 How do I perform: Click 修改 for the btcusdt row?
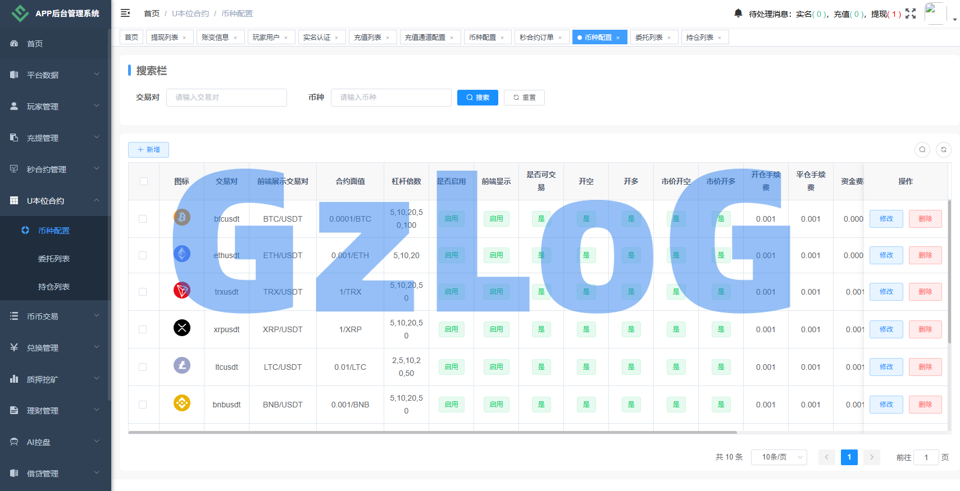tap(886, 219)
